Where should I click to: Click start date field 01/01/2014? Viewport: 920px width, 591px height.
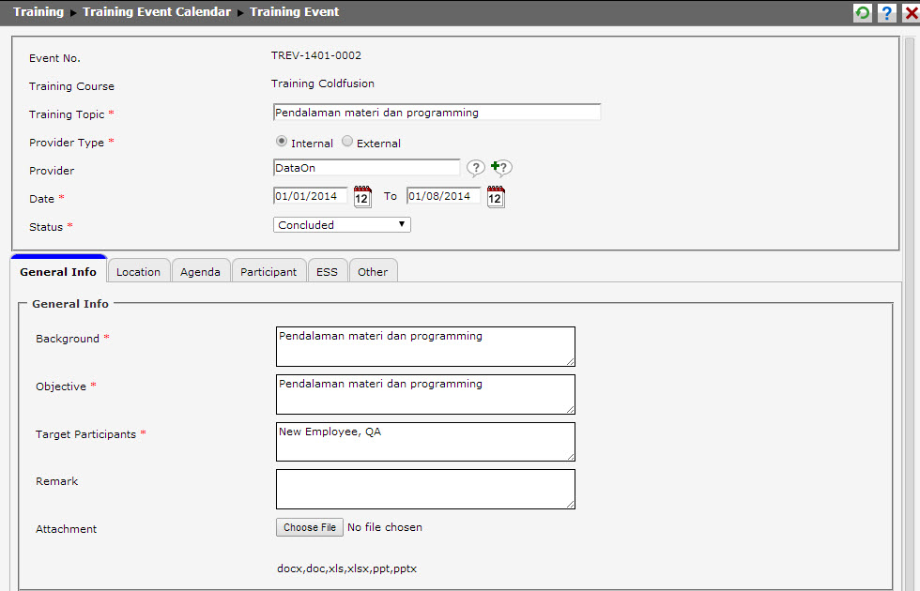coord(311,196)
